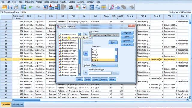This screenshot has width=192, height=108.
Task: Click the Print toolbar icon
Action: pos(16,7)
